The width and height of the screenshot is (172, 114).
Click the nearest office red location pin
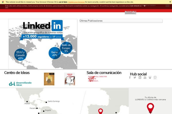coord(150,108)
